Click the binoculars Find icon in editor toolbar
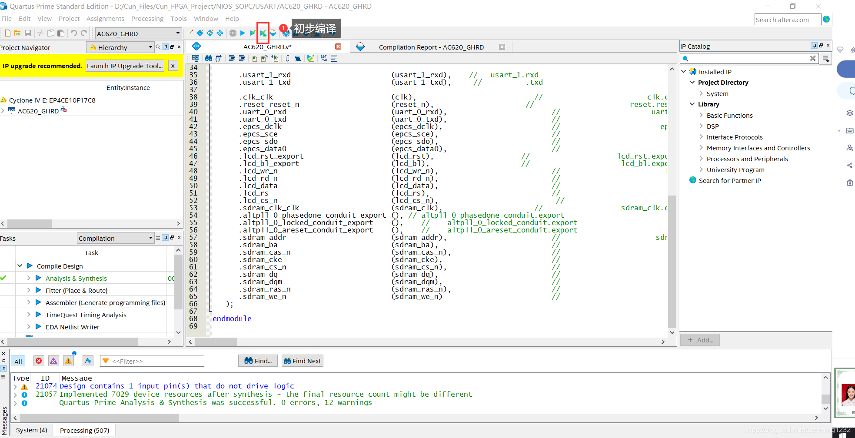The width and height of the screenshot is (855, 438). pos(209,58)
